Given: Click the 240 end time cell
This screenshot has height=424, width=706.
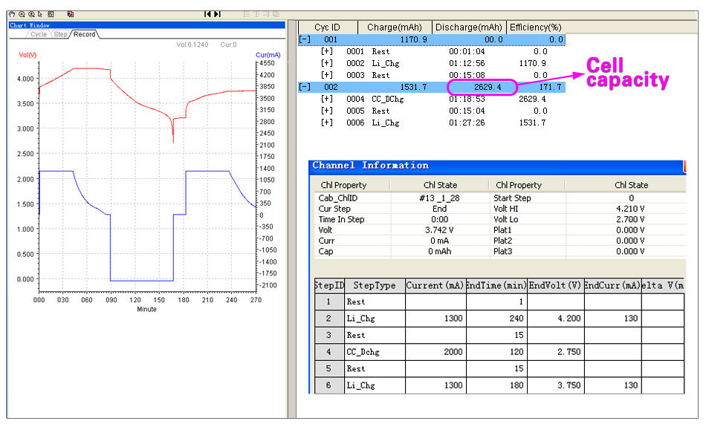Looking at the screenshot, I should 496,319.
